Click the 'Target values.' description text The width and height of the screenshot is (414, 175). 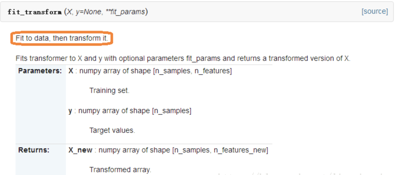tap(112, 130)
